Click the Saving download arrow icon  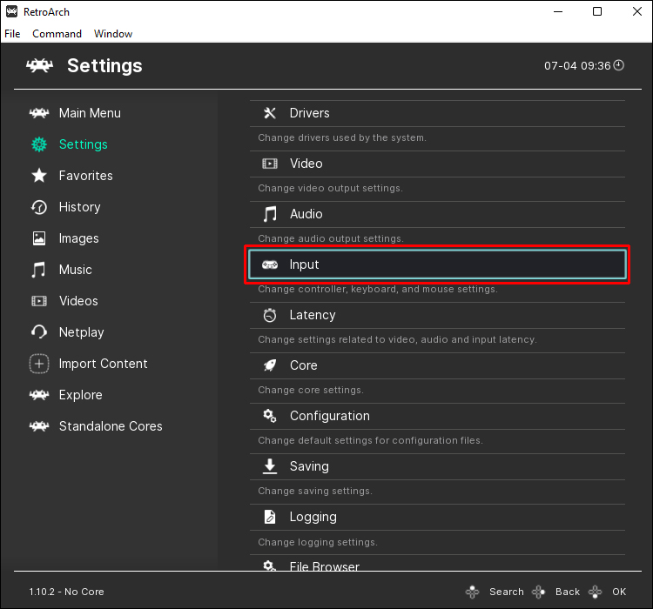pyautogui.click(x=270, y=466)
